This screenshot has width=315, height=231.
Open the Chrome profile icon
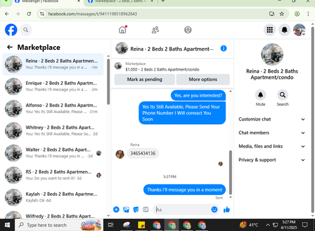pos(297,14)
